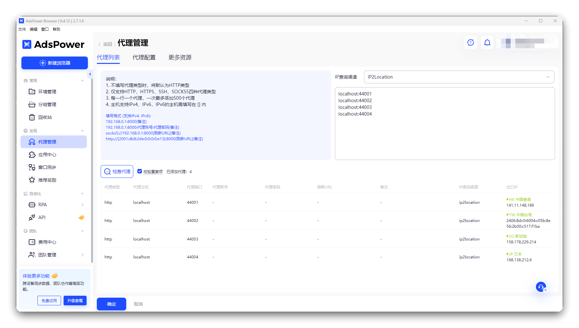Click the customer support headset icon

point(541,287)
